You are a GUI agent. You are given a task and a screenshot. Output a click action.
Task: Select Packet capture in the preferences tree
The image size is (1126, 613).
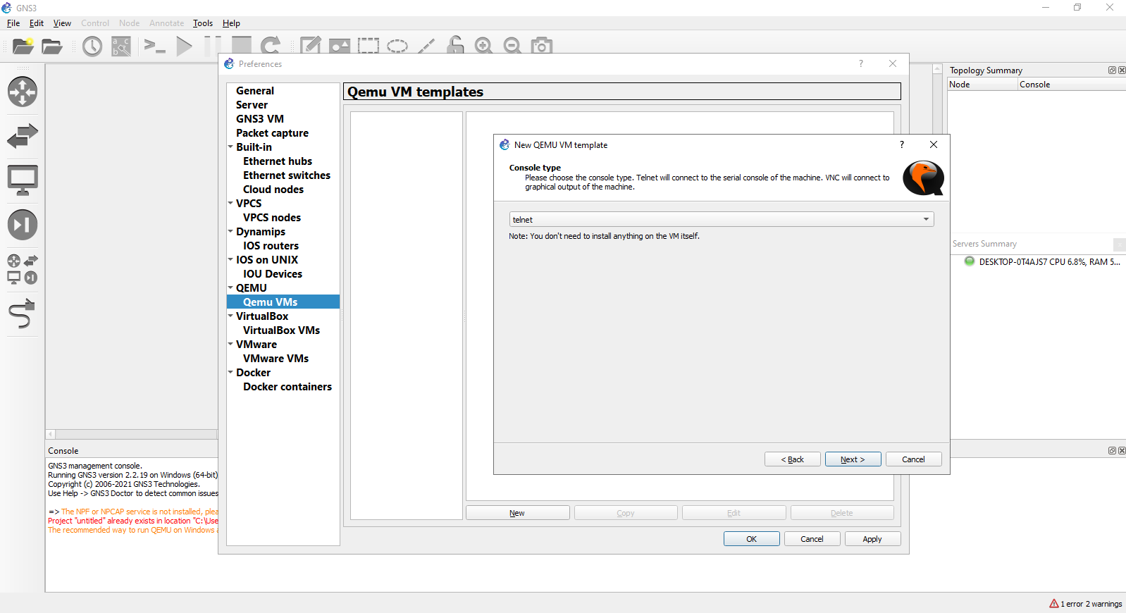pyautogui.click(x=272, y=132)
